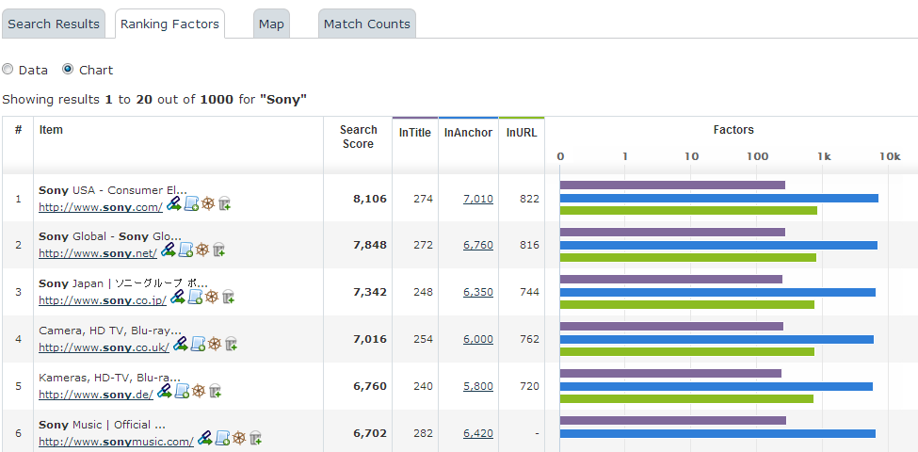Click the link-arrow icon next to sony.net
The image size is (918, 452).
pyautogui.click(x=168, y=250)
